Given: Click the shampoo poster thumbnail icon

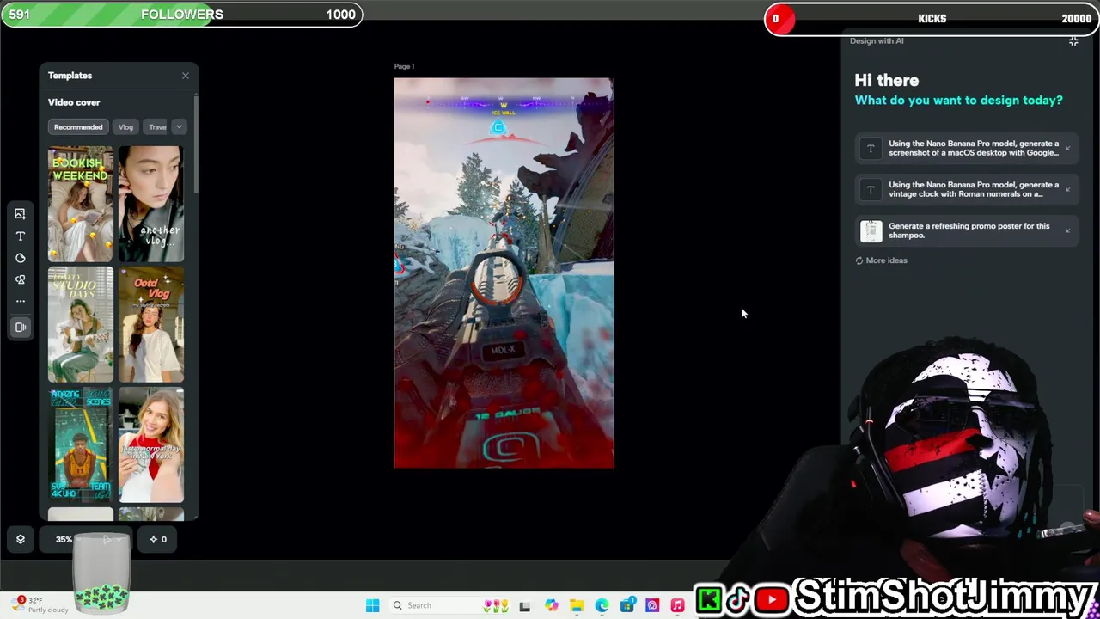Looking at the screenshot, I should click(x=871, y=231).
